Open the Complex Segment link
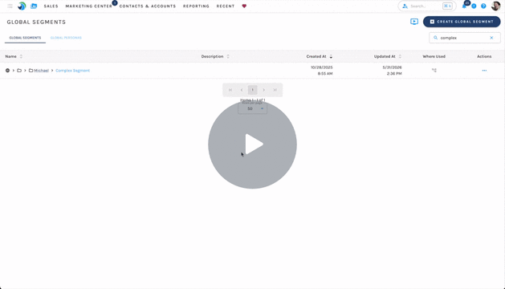 coord(73,70)
